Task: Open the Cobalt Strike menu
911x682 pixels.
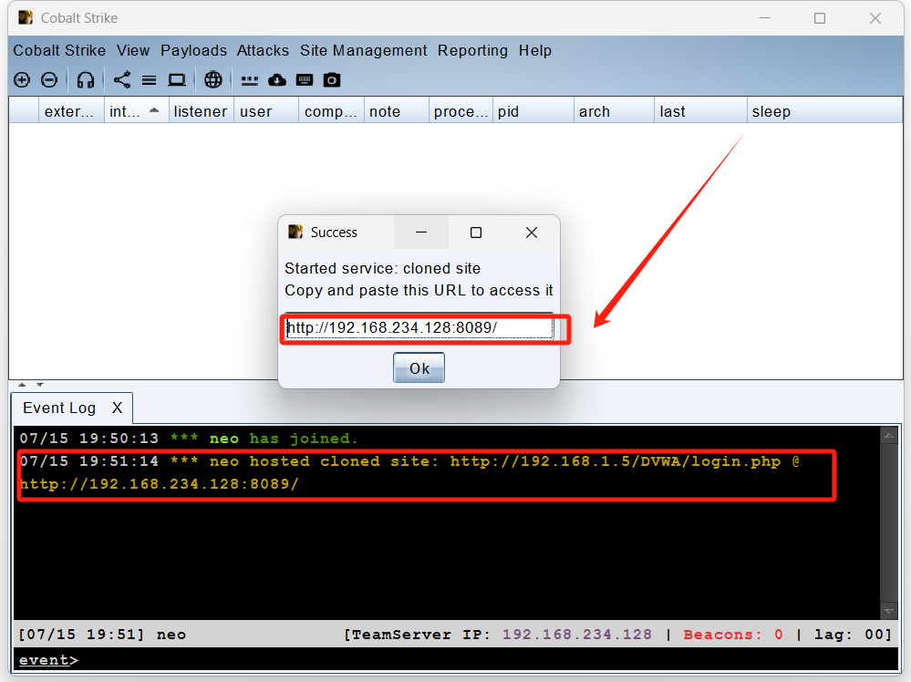Action: (x=59, y=50)
